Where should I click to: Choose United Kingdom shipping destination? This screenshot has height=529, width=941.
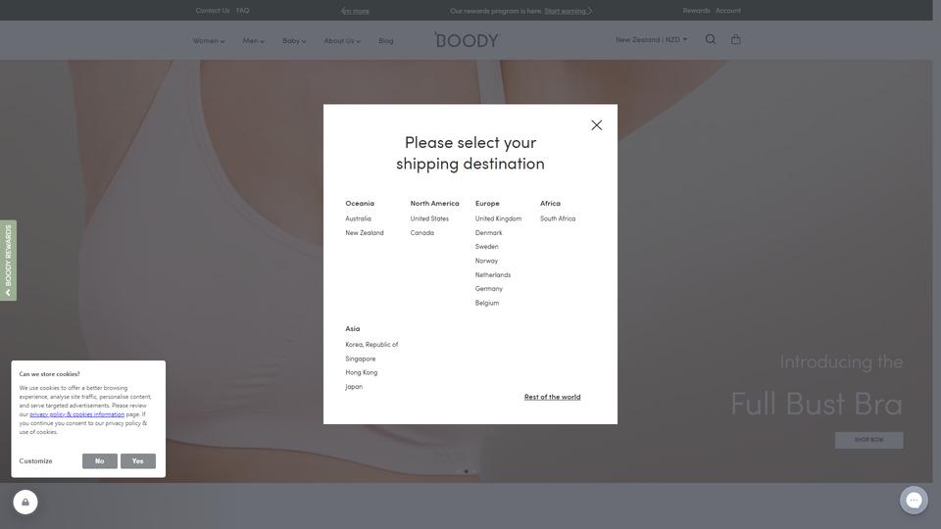(498, 219)
